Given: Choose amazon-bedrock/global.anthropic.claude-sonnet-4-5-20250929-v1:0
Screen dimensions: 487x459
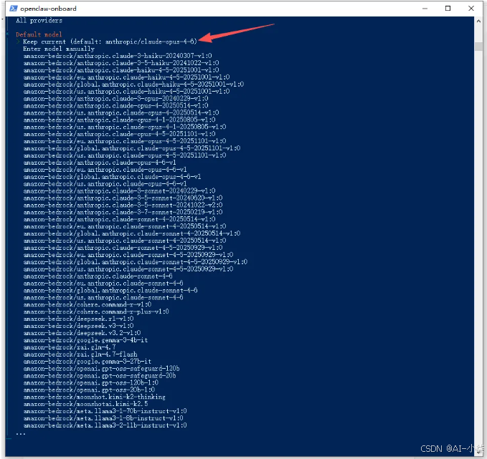Looking at the screenshot, I should [x=136, y=262].
